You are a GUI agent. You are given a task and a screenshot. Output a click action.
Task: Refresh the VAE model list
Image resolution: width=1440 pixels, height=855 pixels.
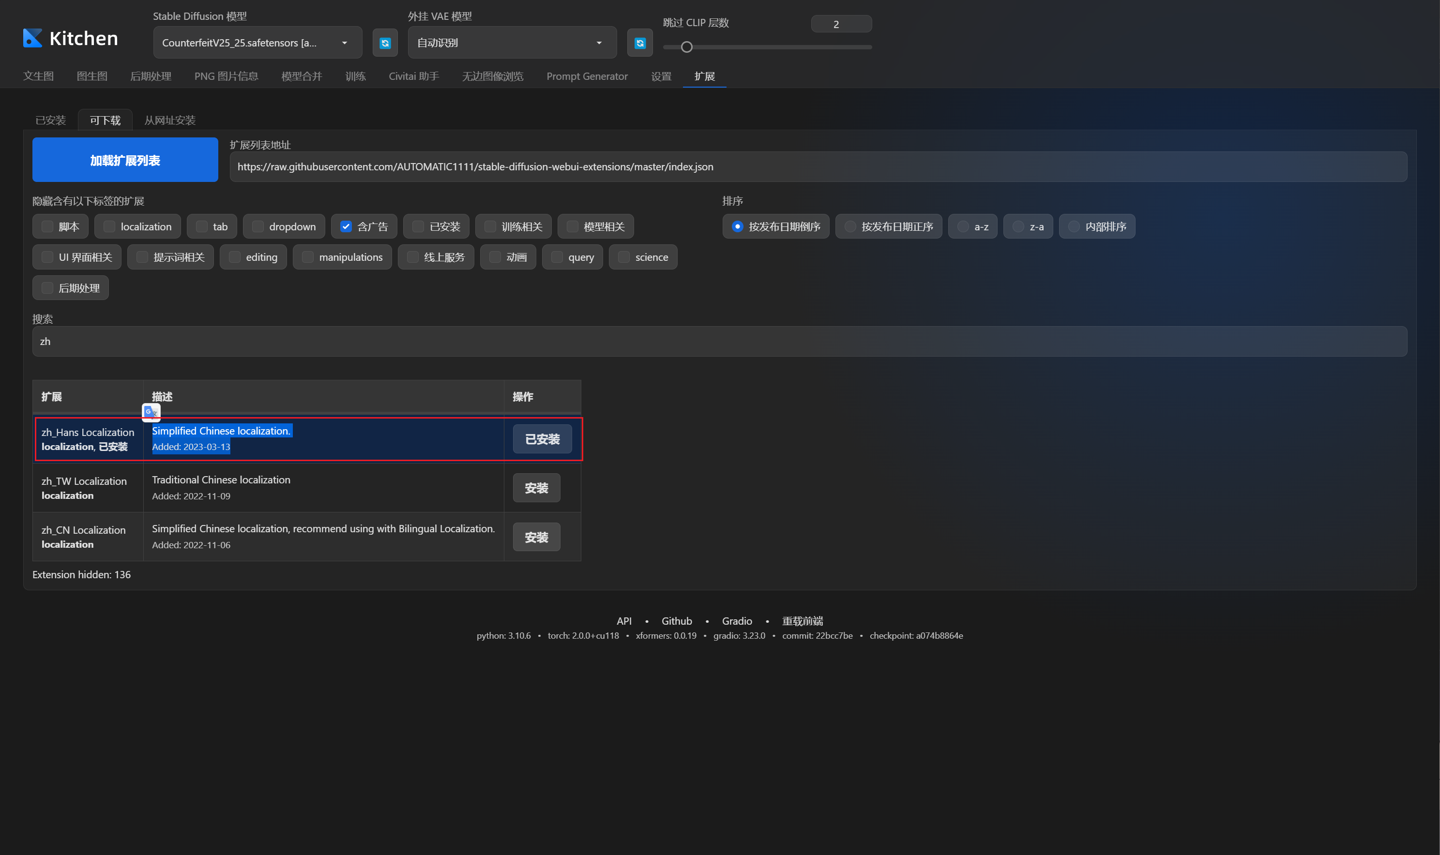[639, 43]
